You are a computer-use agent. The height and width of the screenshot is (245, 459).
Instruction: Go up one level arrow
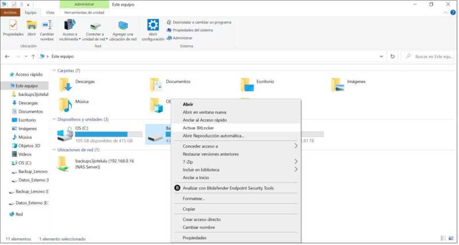[x=33, y=56]
